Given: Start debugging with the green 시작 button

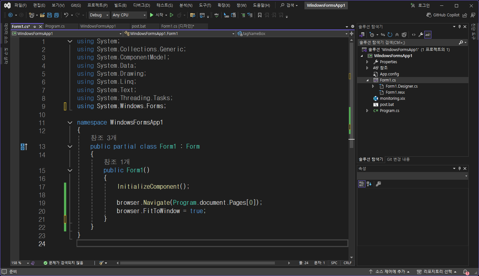Looking at the screenshot, I should coord(157,15).
